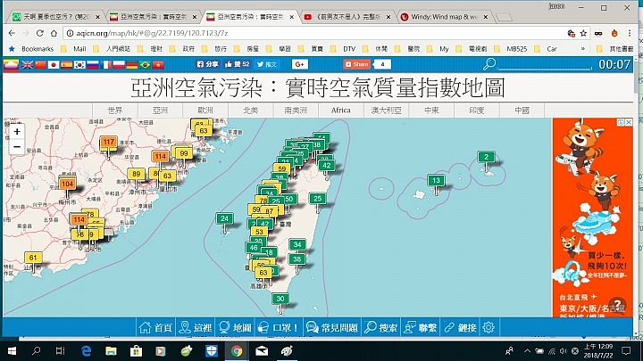Open the Africa region tab
The image size is (643, 361).
click(341, 111)
